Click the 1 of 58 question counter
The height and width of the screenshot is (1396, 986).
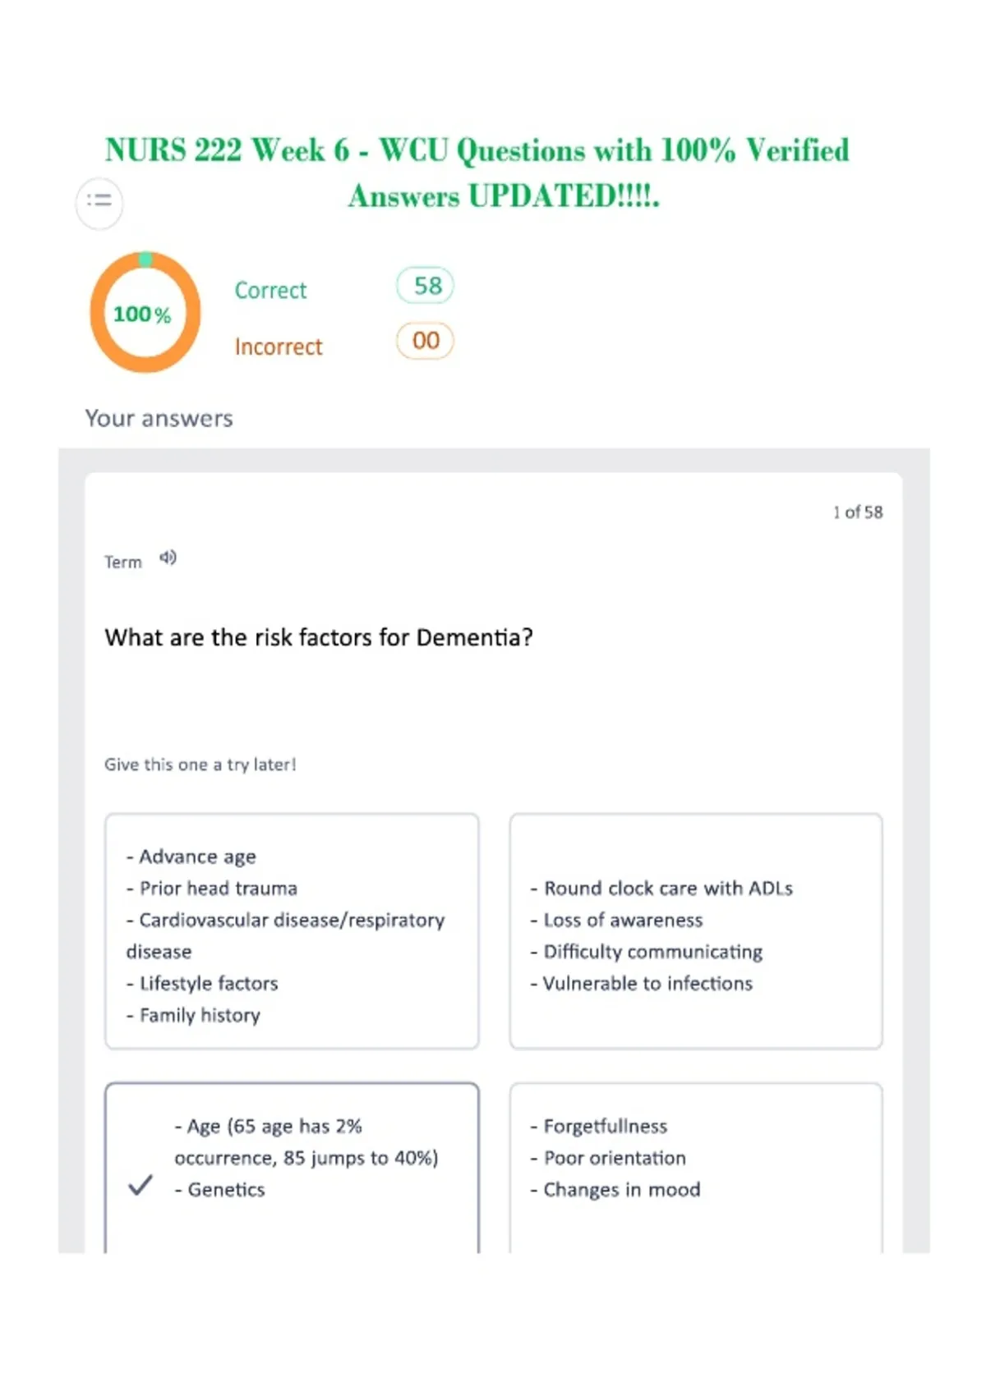click(x=858, y=512)
